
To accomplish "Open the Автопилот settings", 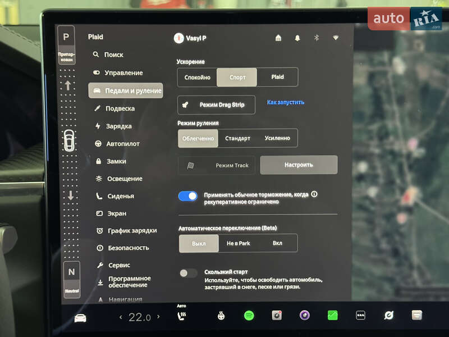I will (x=117, y=144).
